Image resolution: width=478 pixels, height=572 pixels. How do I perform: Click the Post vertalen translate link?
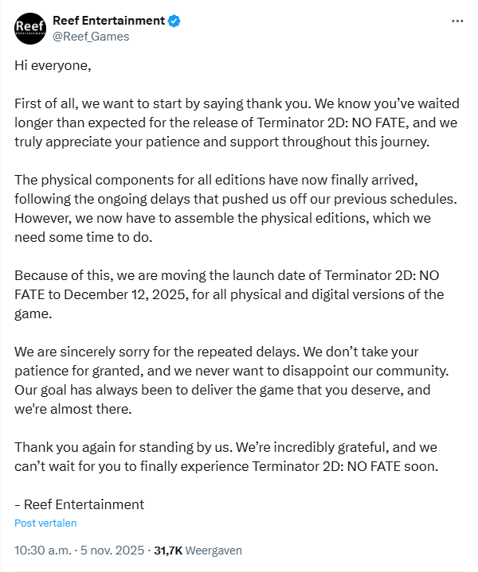[x=45, y=523]
